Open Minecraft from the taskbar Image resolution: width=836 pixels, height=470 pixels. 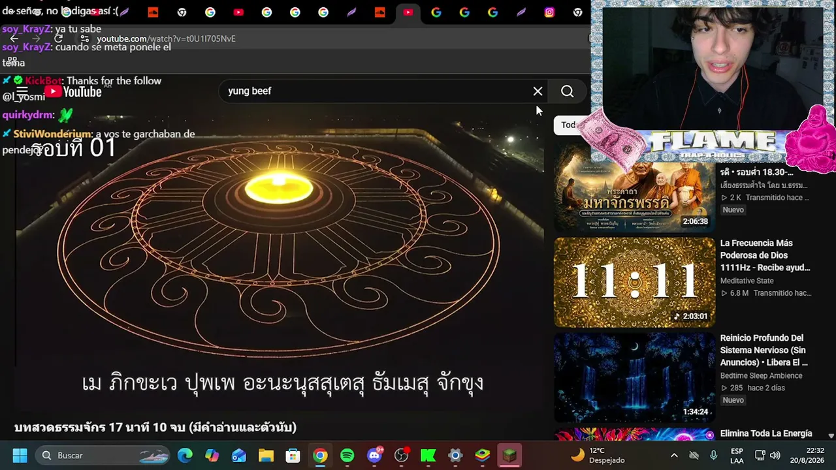point(509,455)
